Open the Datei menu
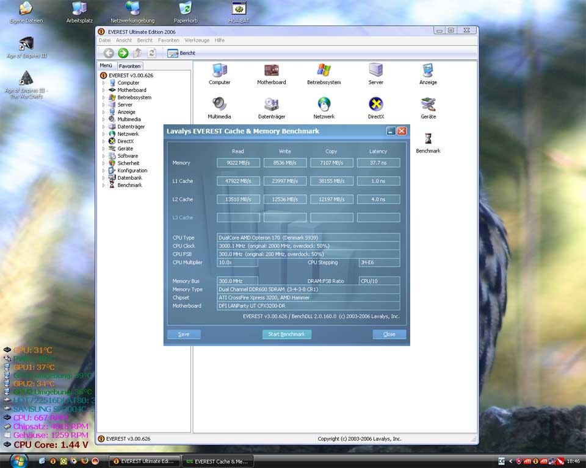Viewport: 586px width, 468px height. coord(104,40)
